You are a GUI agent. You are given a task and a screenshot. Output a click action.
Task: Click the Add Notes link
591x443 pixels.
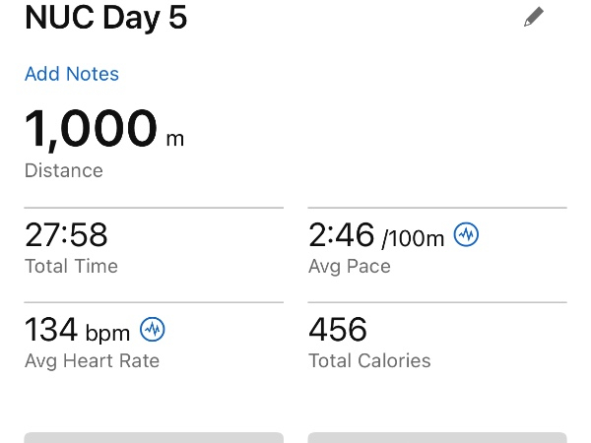[72, 74]
